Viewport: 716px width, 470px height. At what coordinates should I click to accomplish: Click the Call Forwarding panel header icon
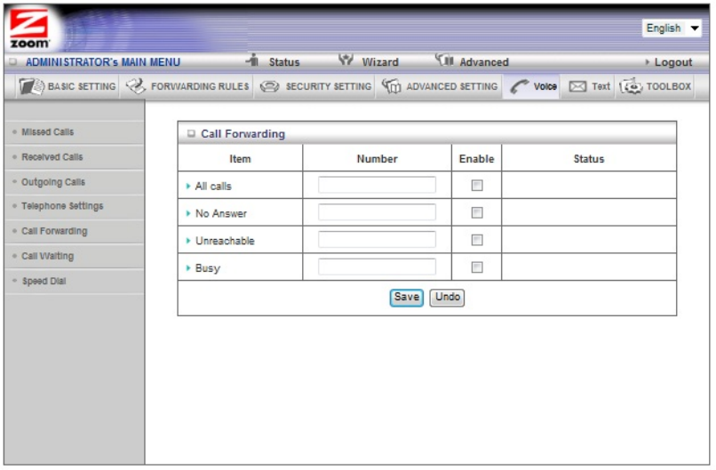[x=191, y=133]
